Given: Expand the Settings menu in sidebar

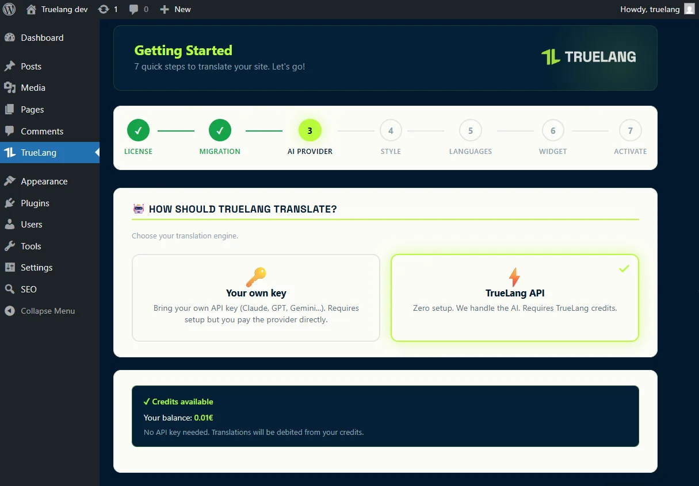Looking at the screenshot, I should [x=36, y=268].
